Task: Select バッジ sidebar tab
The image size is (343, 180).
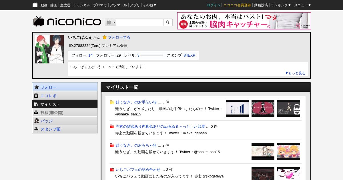Action: coord(65,121)
